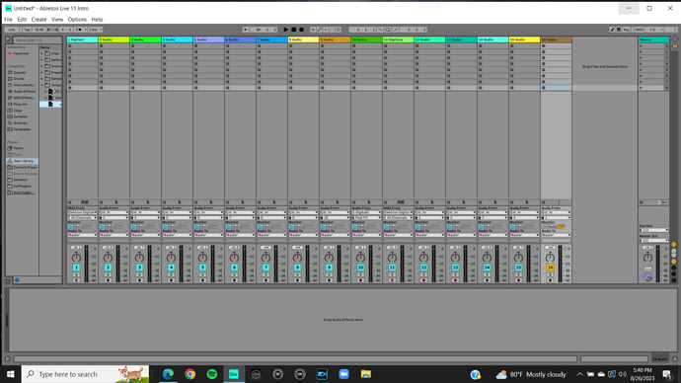
Task: Open the Options menu
Action: 77,20
